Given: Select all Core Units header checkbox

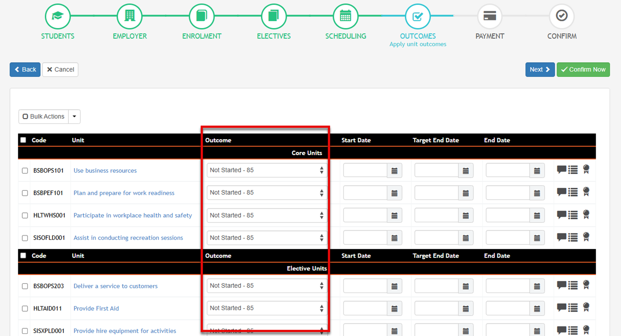Looking at the screenshot, I should point(23,140).
